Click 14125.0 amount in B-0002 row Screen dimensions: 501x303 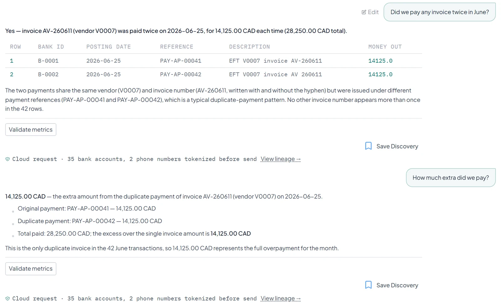pyautogui.click(x=380, y=75)
